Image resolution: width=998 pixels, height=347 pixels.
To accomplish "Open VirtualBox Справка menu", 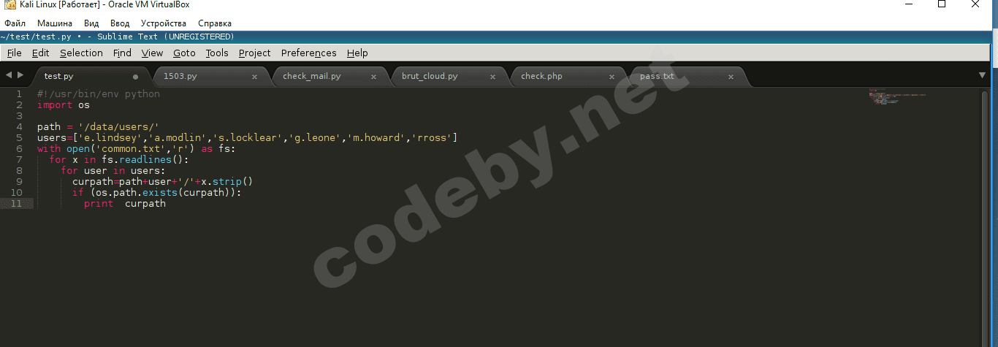I will tap(215, 23).
